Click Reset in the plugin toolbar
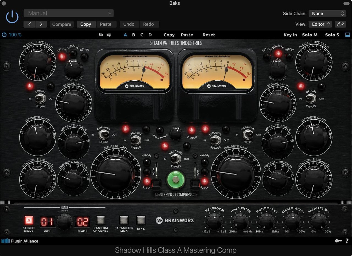 [209, 35]
